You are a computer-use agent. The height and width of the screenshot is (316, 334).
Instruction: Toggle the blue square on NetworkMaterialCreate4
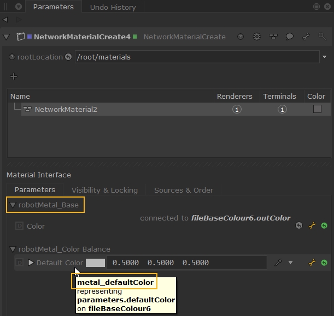(30, 37)
